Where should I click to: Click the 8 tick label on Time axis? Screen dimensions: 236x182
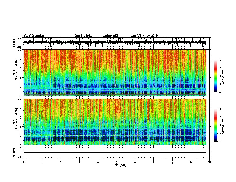[172, 162]
